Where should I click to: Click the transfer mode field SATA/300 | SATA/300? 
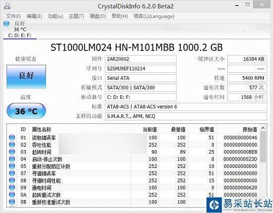(140, 88)
